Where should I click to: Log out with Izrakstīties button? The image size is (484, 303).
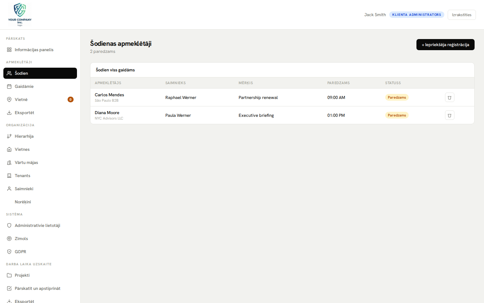[x=461, y=15]
